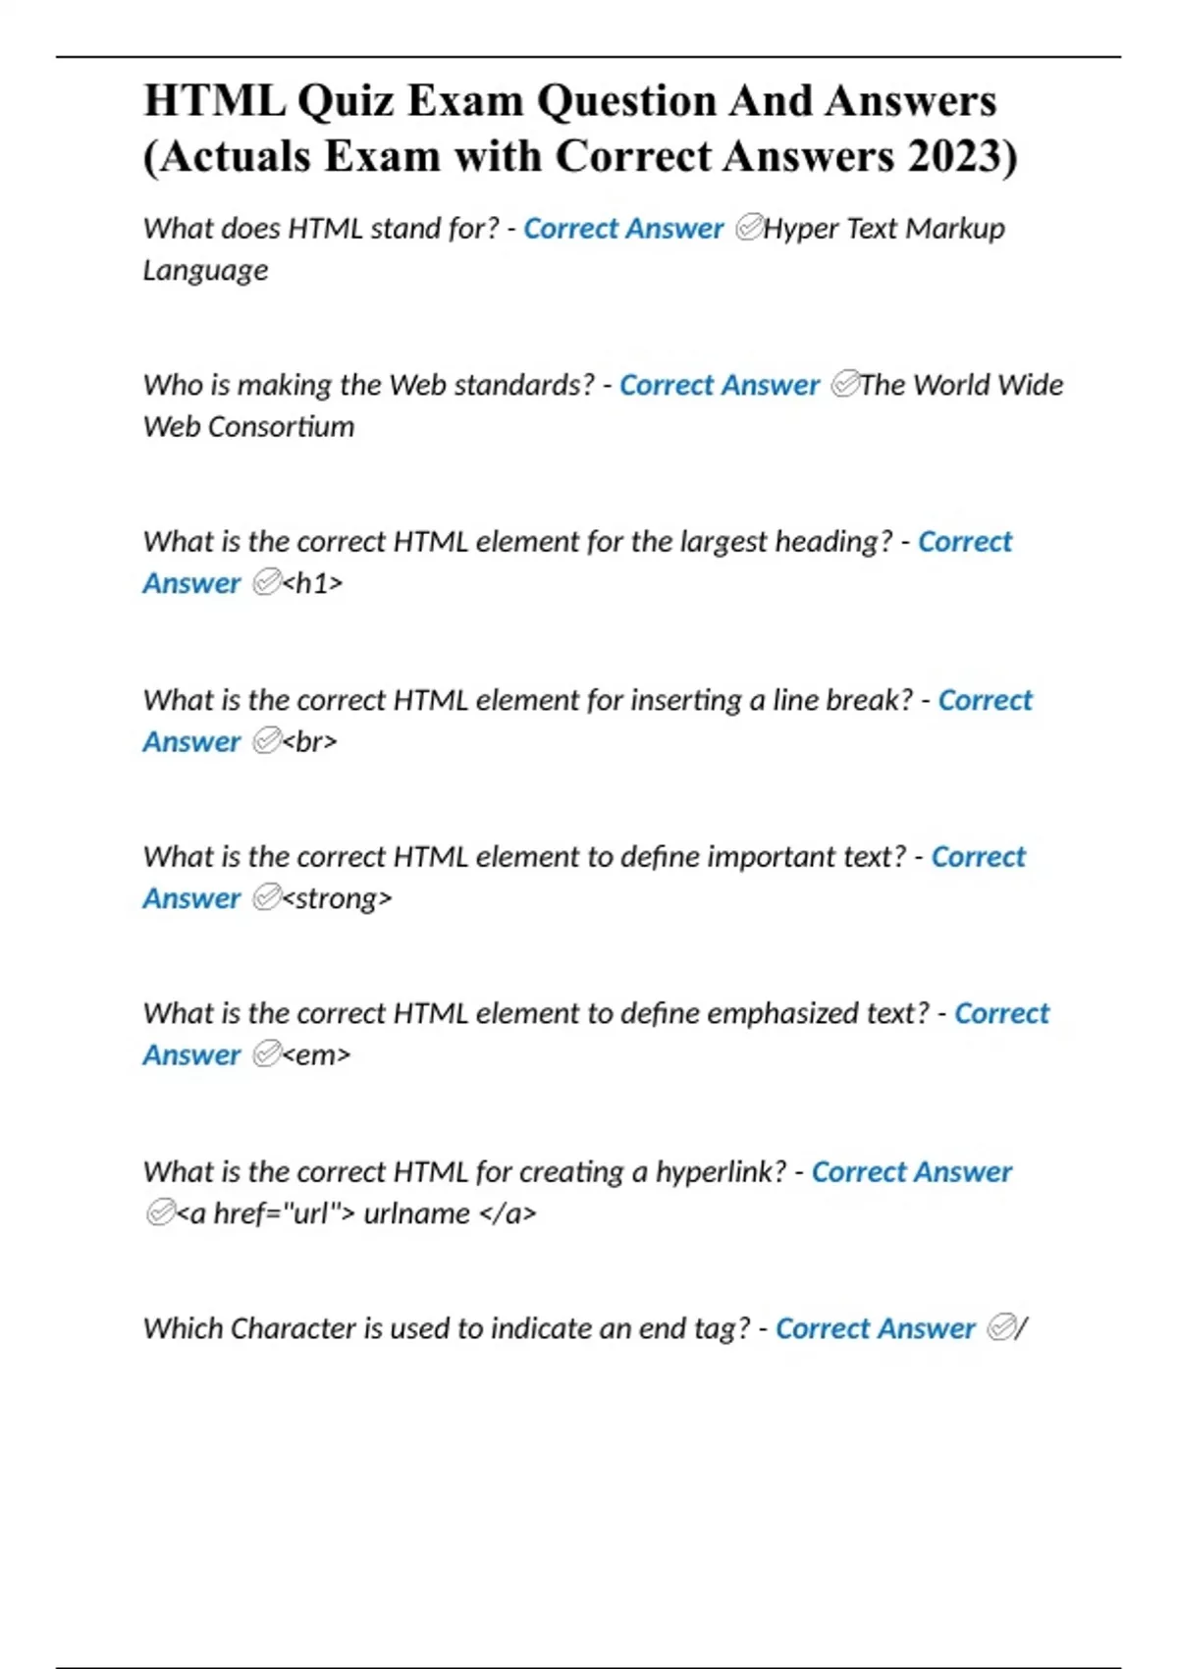Click Correct Answer label after end tag question

pyautogui.click(x=875, y=1328)
